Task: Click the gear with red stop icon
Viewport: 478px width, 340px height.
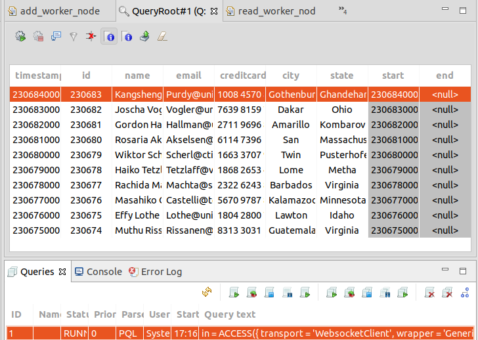Action: click(x=38, y=37)
